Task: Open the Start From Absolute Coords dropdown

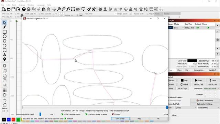Action: pyautogui.click(x=211, y=89)
